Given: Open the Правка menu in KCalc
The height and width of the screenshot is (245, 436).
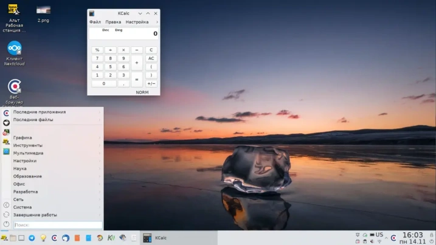Looking at the screenshot, I should pos(113,22).
